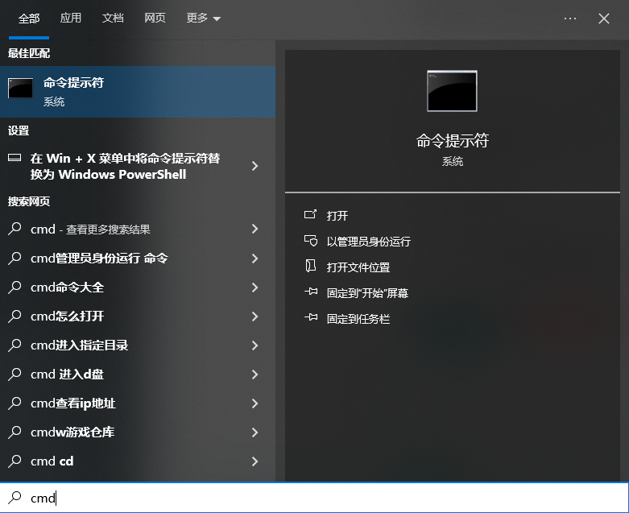Expand arrow for Win + X PowerShell setting
Image resolution: width=629 pixels, height=513 pixels.
click(254, 166)
